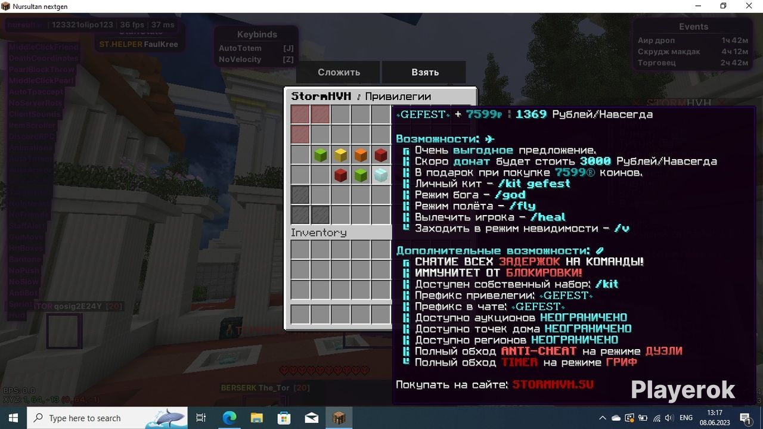
Task: Open the OneDrive cloud tray icon
Action: point(616,418)
